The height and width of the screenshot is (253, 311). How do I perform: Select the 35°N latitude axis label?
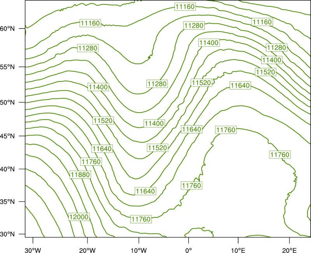[7, 202]
